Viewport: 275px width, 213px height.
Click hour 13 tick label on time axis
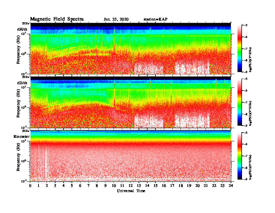[139, 186]
